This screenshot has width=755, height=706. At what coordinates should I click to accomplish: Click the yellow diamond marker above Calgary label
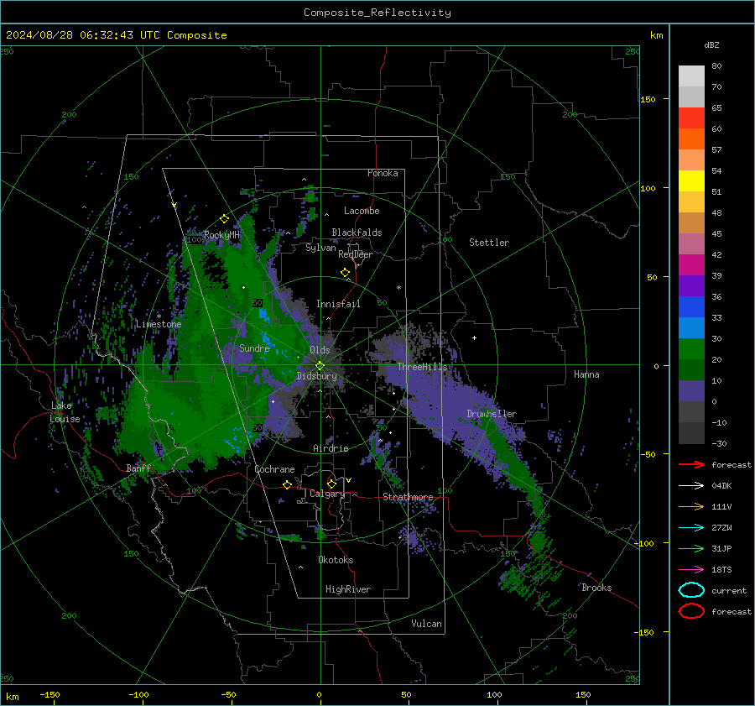pos(331,484)
